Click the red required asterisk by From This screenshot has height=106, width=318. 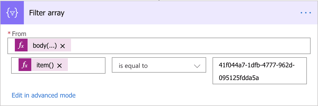pyautogui.click(x=10, y=33)
